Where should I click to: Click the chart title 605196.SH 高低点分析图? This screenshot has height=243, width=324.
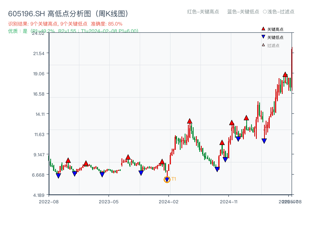click(68, 14)
